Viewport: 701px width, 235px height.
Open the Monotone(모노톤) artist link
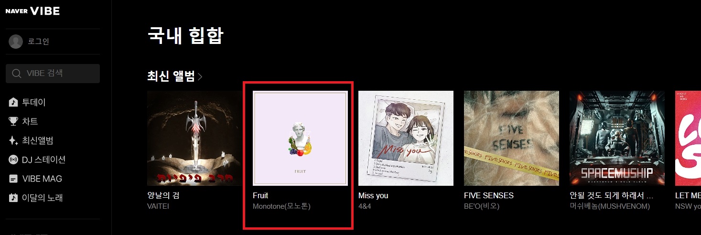(x=282, y=206)
